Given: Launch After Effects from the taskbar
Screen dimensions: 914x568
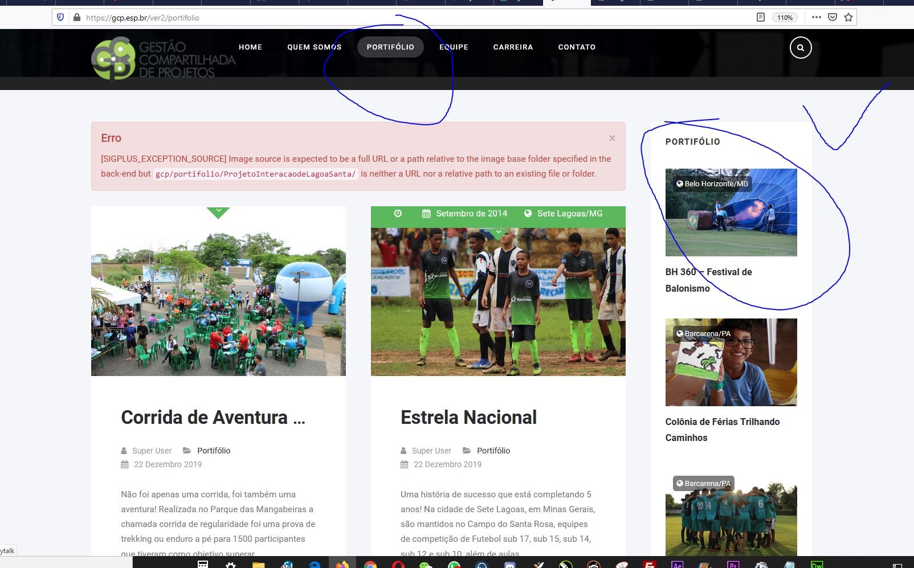Looking at the screenshot, I should pyautogui.click(x=678, y=565).
